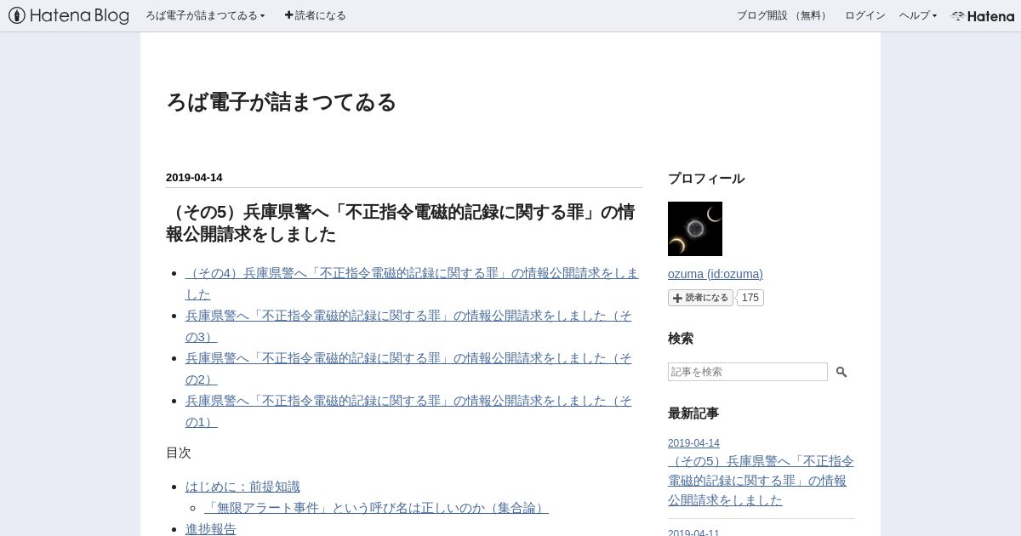Image resolution: width=1021 pixels, height=536 pixels.
Task: Jump to 「無限アラート事件」という呼び名 section
Action: pos(376,508)
